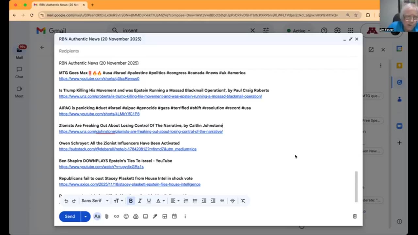Open a new Chrome tab
The width and height of the screenshot is (418, 235).
92,5
